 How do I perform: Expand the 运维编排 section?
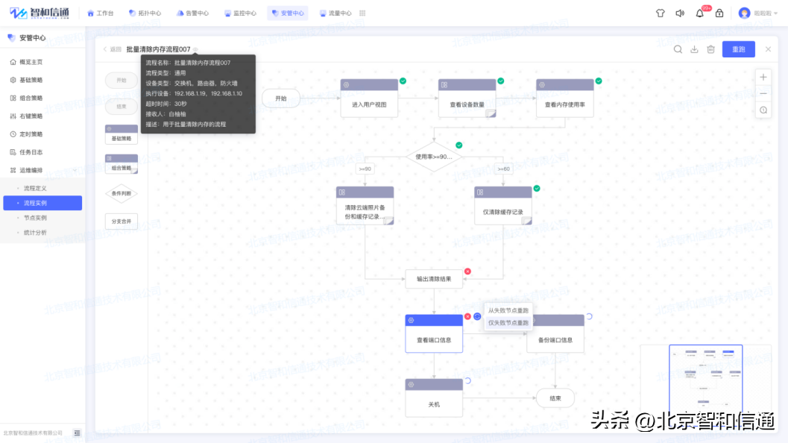[30, 169]
